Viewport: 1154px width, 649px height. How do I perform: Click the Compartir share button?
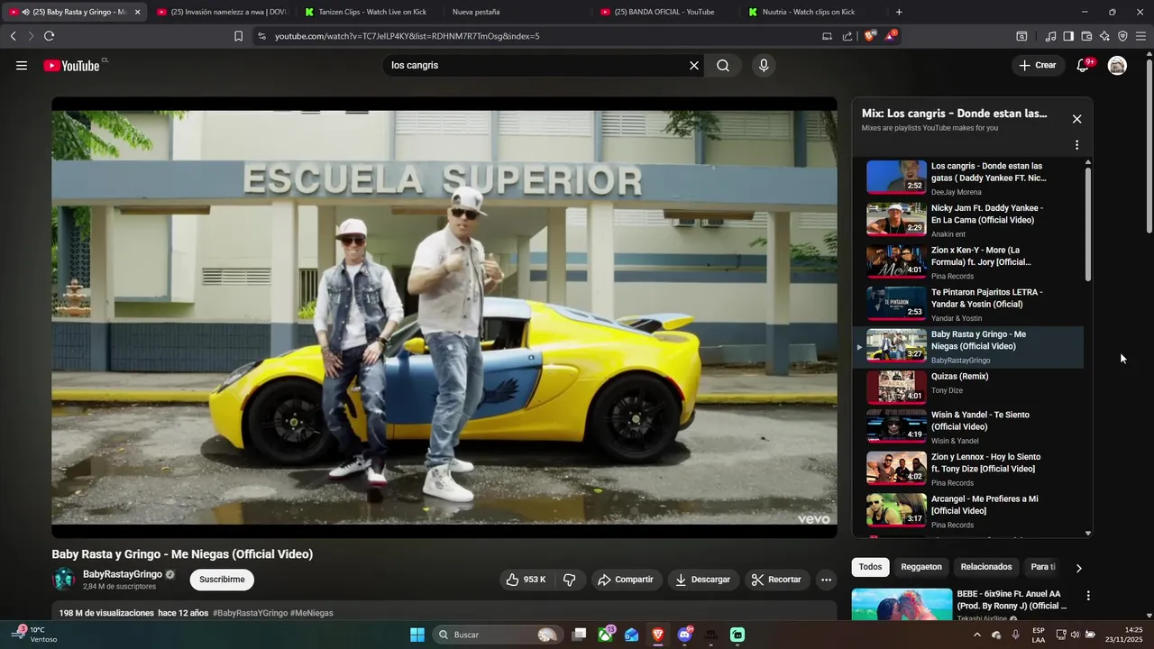point(625,580)
